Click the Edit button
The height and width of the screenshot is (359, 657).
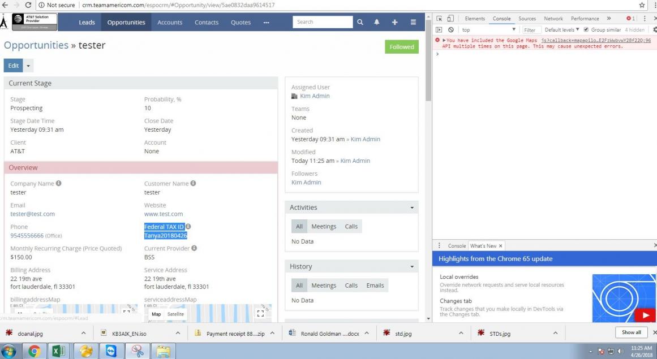[14, 66]
